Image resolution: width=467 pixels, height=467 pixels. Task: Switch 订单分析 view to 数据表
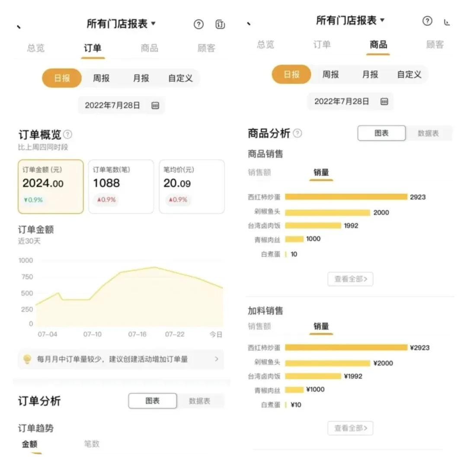(200, 401)
